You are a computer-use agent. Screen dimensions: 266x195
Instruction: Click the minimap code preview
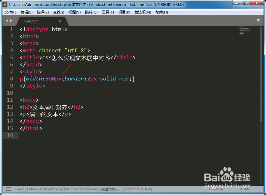pyautogui.click(x=244, y=30)
